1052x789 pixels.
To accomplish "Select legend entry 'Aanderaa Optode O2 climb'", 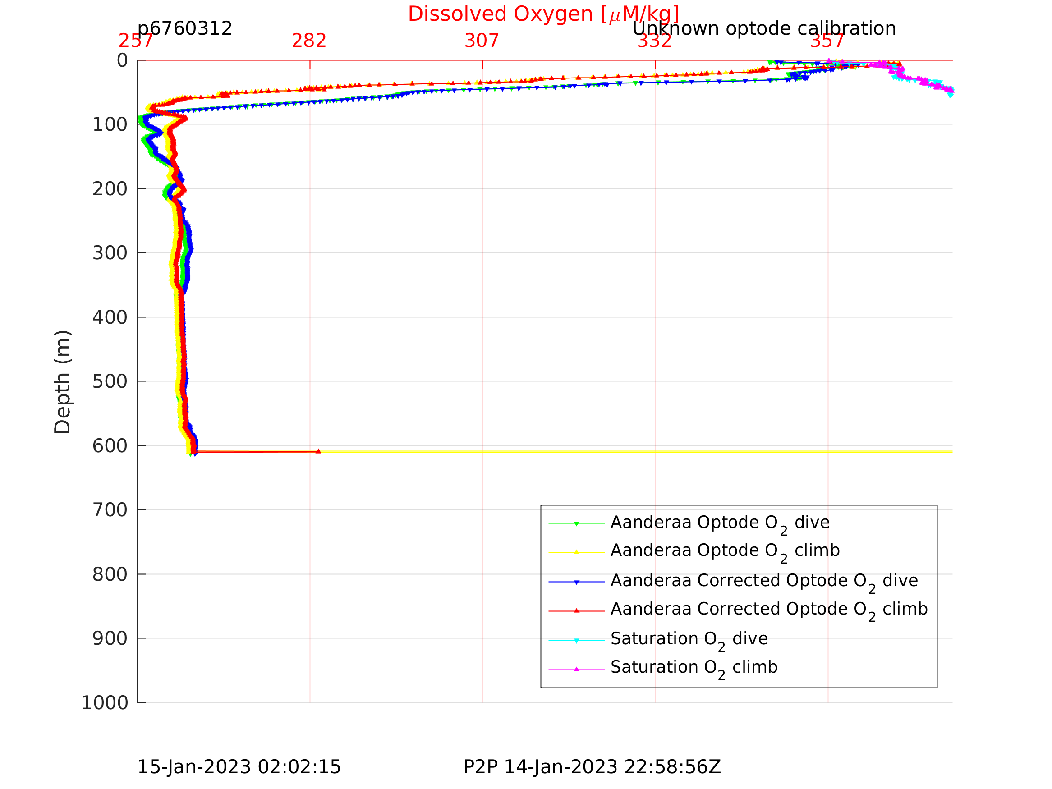I will 725,552.
